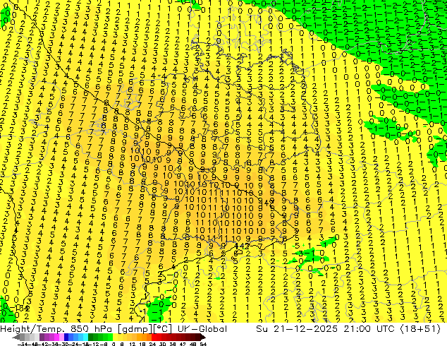Viewport: 447px width, 346px height.
Task: Select the dark green band on the legend
Action: pyautogui.click(x=91, y=338)
